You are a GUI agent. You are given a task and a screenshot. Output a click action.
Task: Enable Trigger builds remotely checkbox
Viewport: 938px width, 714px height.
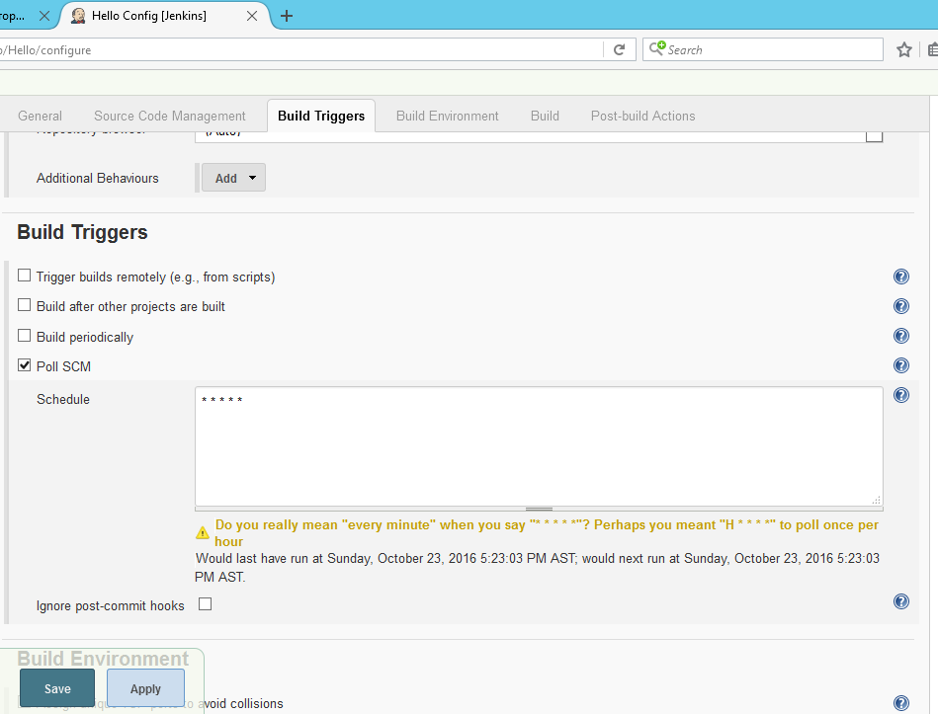pos(24,276)
